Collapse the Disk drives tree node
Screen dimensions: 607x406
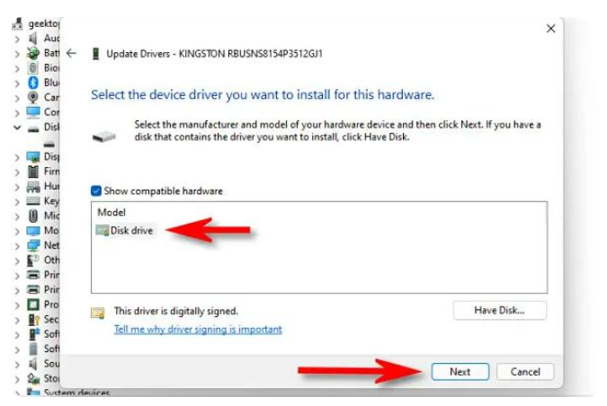pyautogui.click(x=17, y=128)
